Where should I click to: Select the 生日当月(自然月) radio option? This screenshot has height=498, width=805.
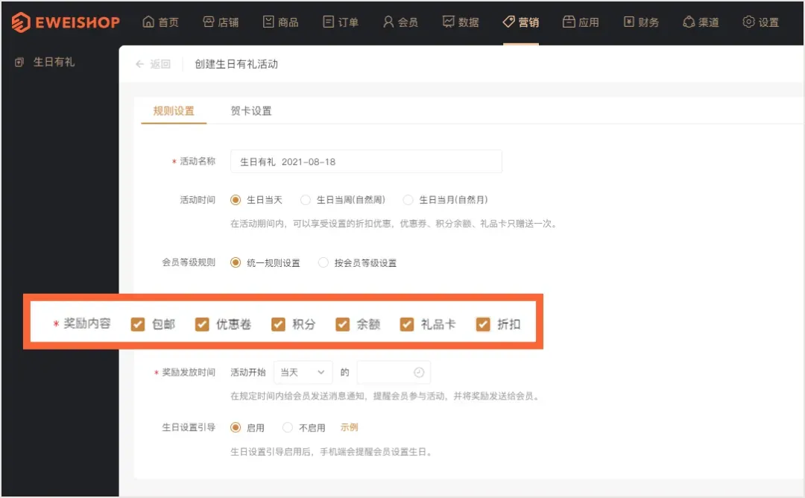pyautogui.click(x=408, y=200)
